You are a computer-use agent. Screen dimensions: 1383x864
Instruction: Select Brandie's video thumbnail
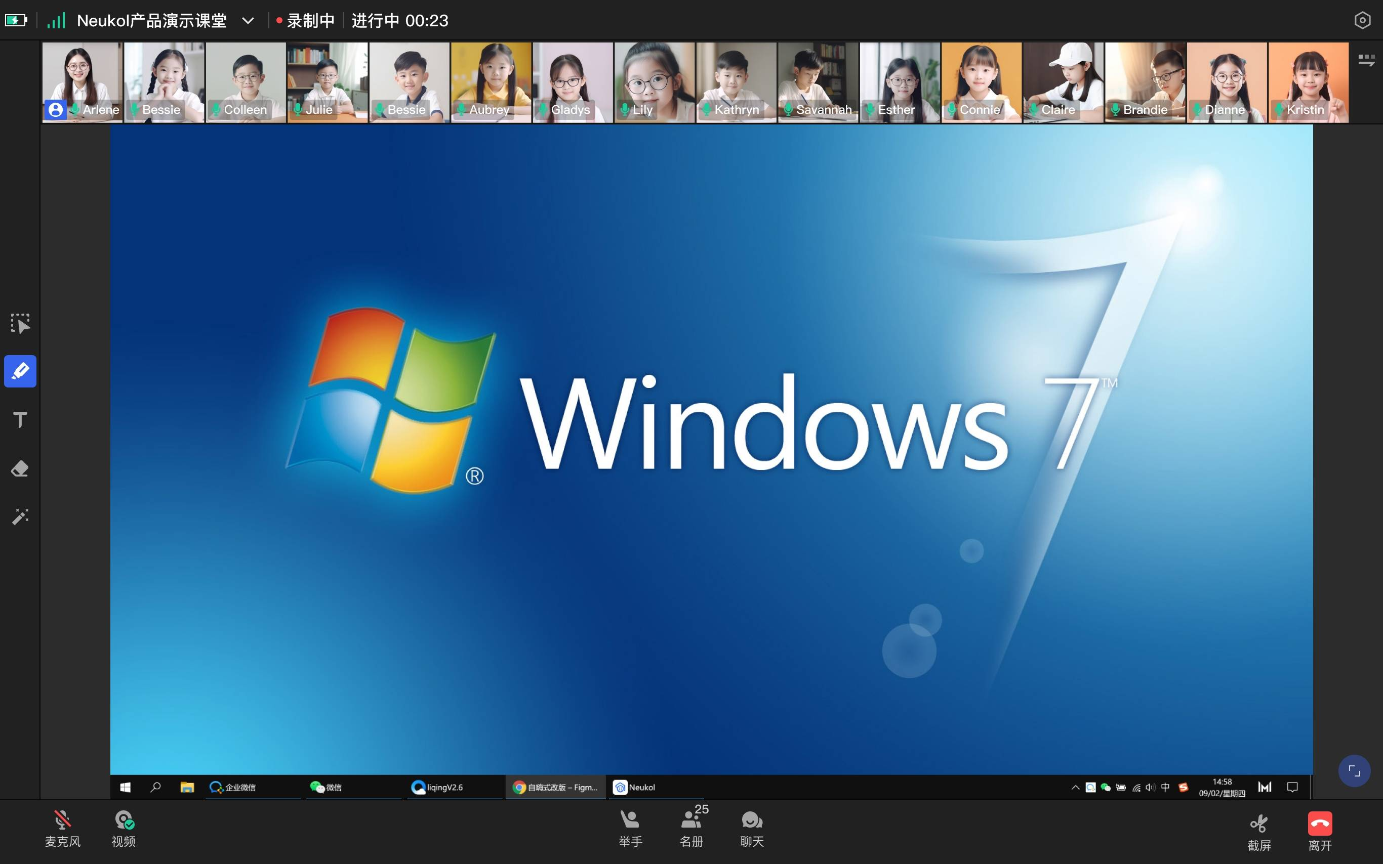click(1145, 82)
